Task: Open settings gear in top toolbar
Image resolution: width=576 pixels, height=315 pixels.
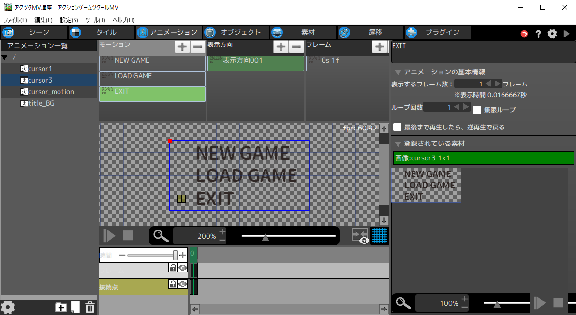Action: coord(552,34)
